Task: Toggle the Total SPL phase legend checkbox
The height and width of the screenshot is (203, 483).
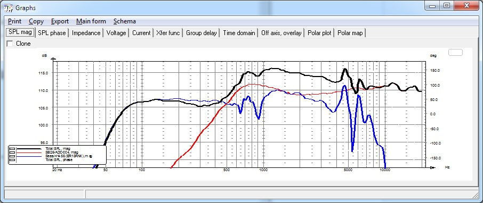Action: click(x=12, y=160)
